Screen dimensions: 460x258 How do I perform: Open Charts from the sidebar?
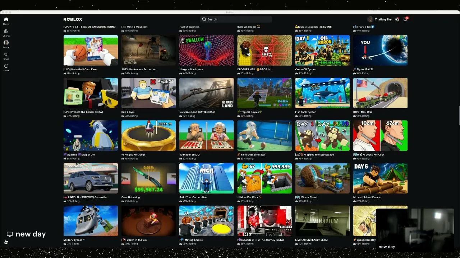[x=6, y=33]
